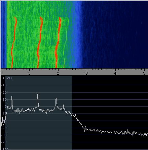Select the rightmost red trace in waterfall
The width and height of the screenshot is (148, 150).
[x=58, y=43]
